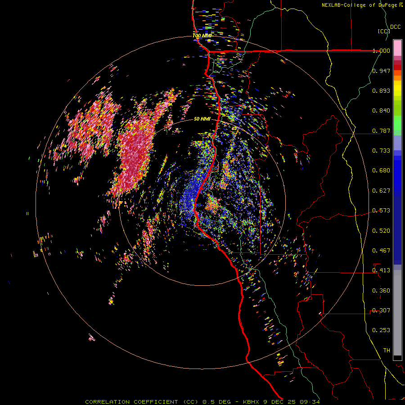Click the [CC] legend heading
This screenshot has width=405, height=405.
(x=383, y=31)
